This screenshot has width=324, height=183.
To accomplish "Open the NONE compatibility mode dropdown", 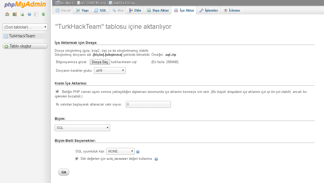I will pyautogui.click(x=120, y=151).
